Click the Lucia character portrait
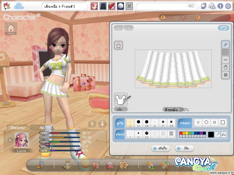234x175 pixels. point(21,140)
